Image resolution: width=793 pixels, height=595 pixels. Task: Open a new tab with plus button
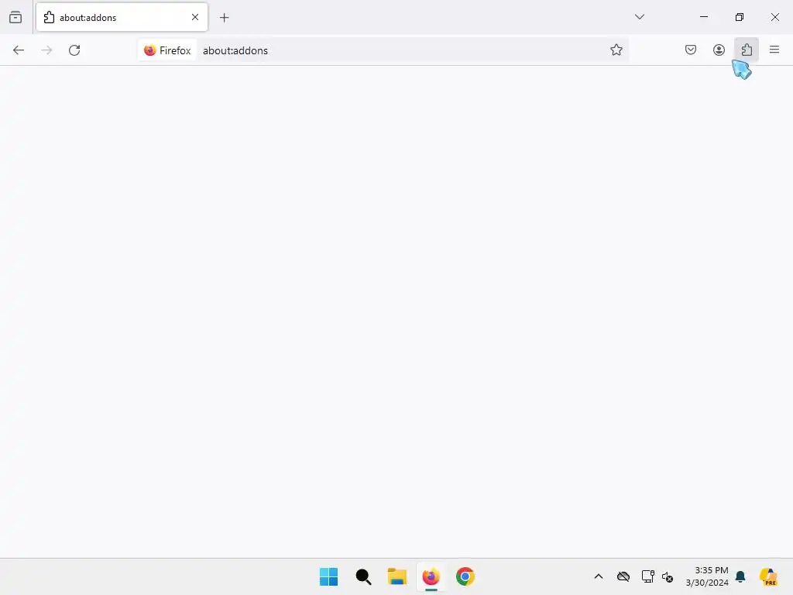pyautogui.click(x=225, y=18)
